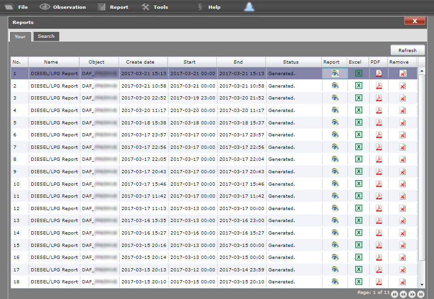The width and height of the screenshot is (434, 299).
Task: Export row 3 report to Excel
Action: pos(359,98)
